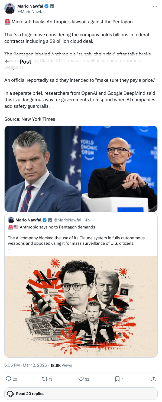This screenshot has width=162, height=402.
Task: Open the right photo of man with glasses
Action: 119,169
